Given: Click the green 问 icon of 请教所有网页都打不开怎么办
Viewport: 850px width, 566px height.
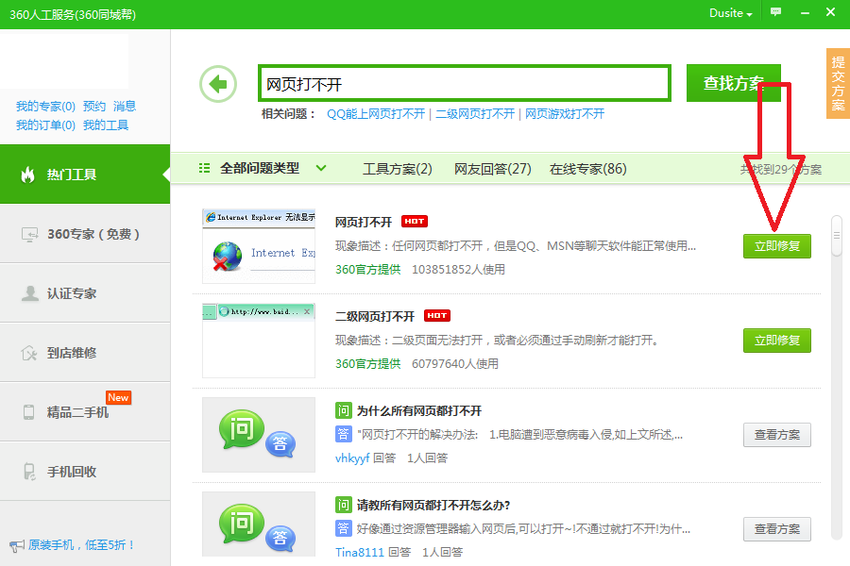Looking at the screenshot, I should pyautogui.click(x=343, y=505).
